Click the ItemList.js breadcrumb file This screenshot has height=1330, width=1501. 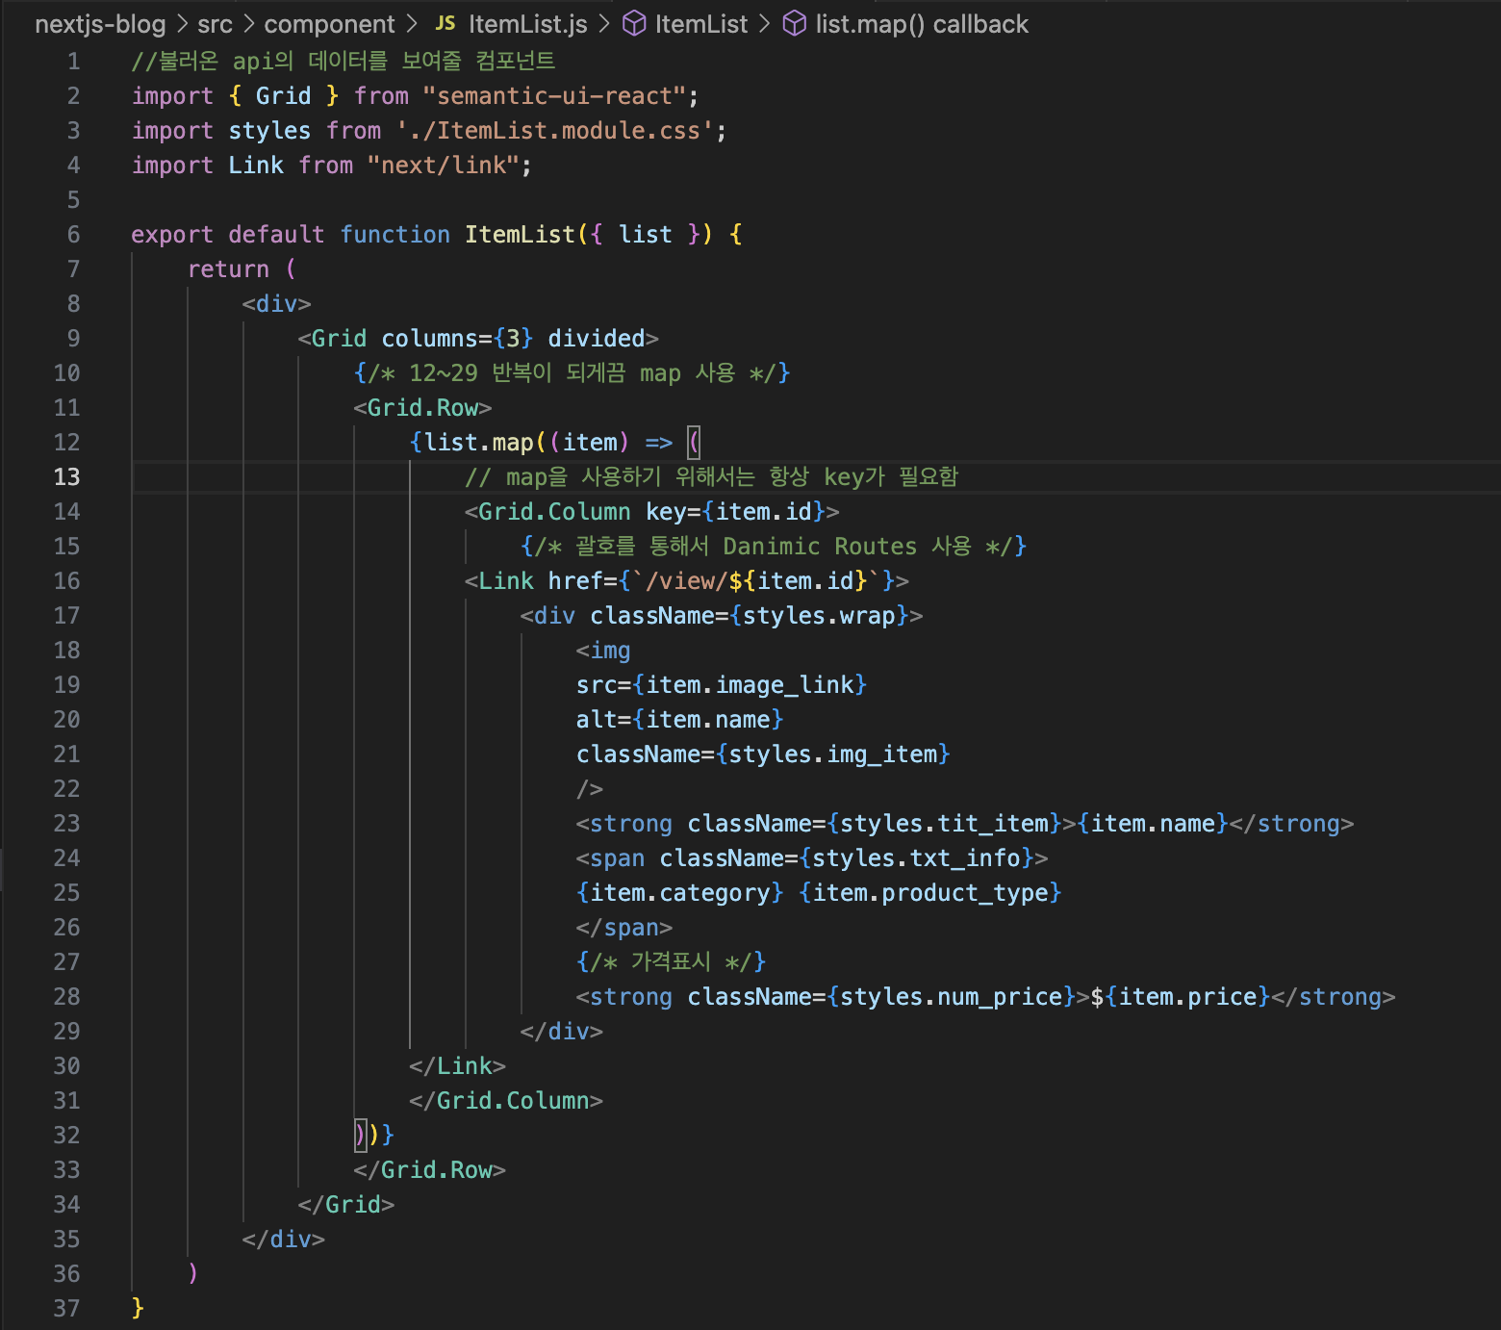(x=527, y=24)
